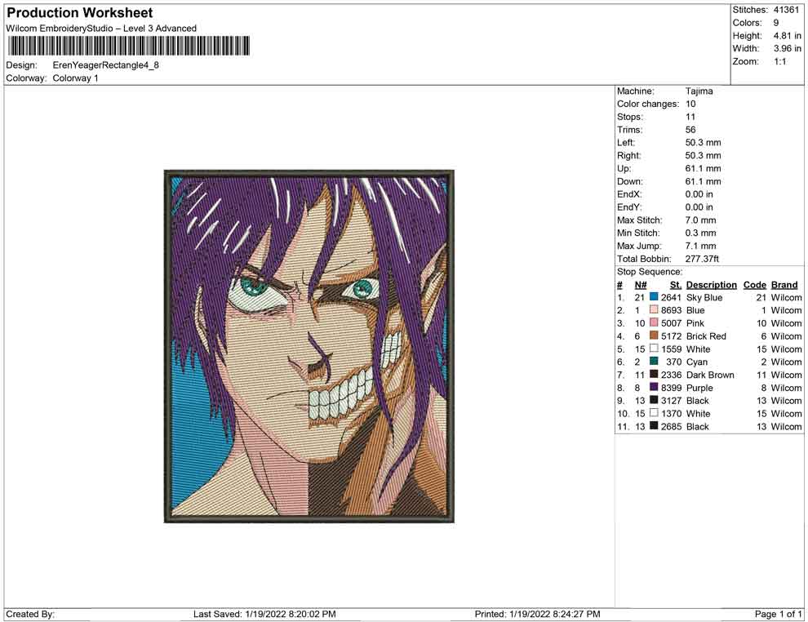Screen dimensions: 808x622
Task: Click the Total Bobbin value '277.37ft'
Action: click(702, 259)
